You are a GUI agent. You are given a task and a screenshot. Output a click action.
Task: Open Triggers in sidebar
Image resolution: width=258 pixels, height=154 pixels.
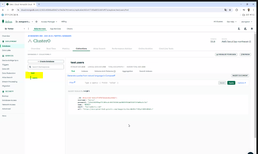5,65
